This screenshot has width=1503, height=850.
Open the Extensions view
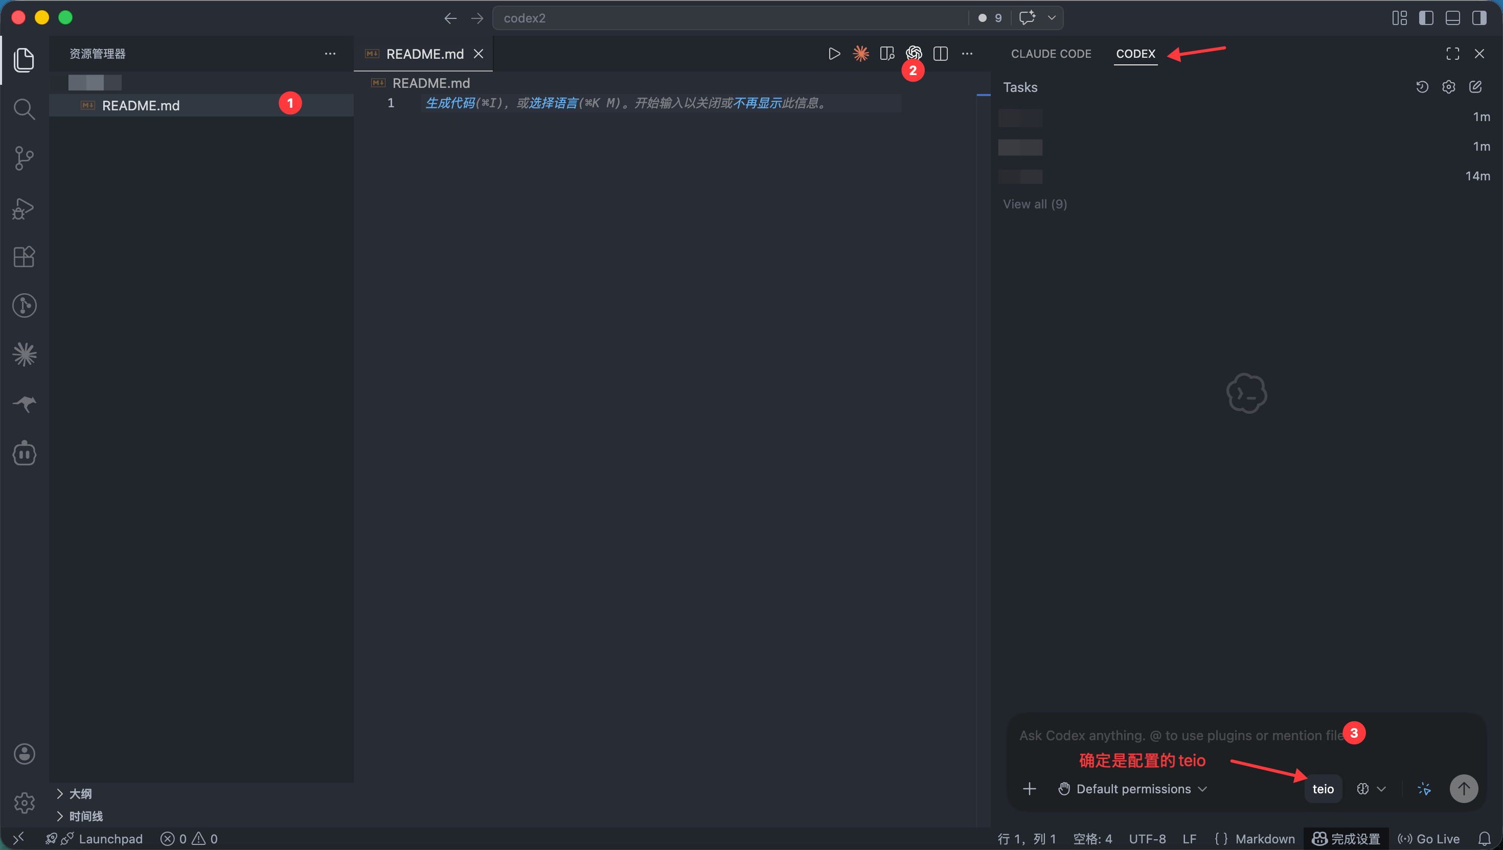point(24,256)
